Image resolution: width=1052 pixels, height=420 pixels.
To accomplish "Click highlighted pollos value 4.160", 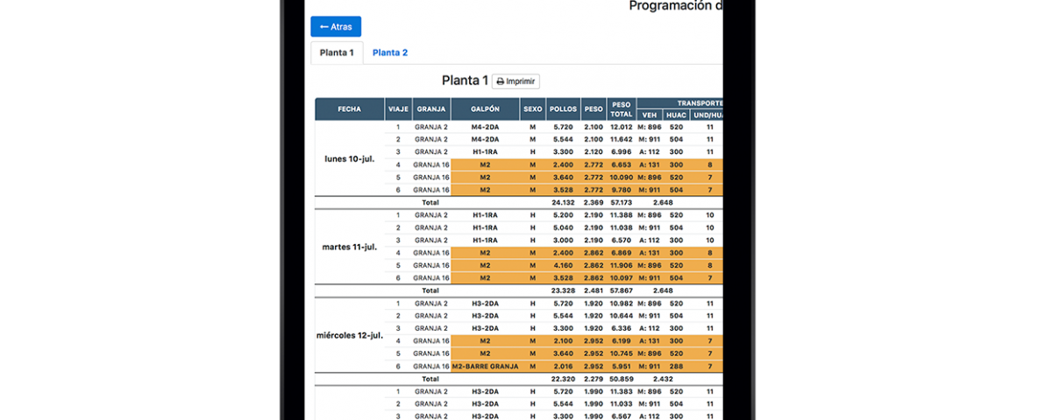I will pos(563,264).
